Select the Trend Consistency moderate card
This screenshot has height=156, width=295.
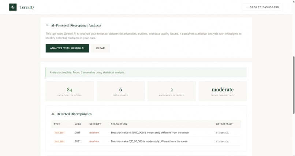click(223, 91)
